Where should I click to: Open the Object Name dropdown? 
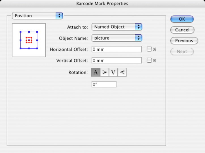pos(117,38)
